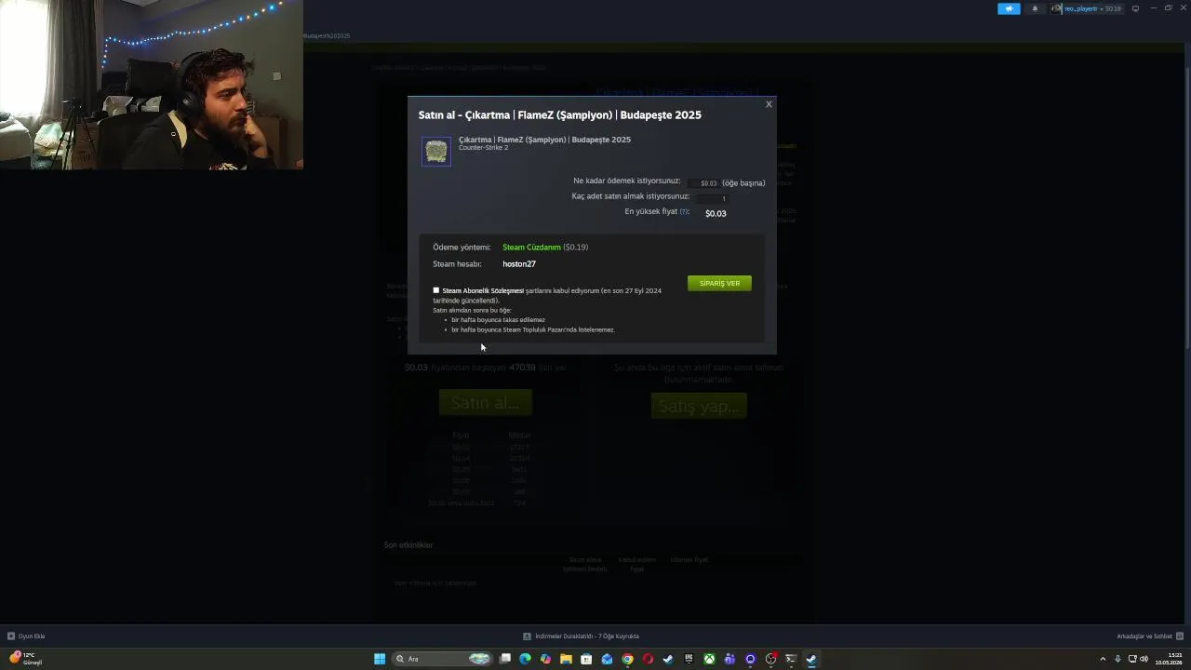Viewport: 1191px width, 670px height.
Task: Switch to Big Picture mode icon
Action: coord(1135,8)
